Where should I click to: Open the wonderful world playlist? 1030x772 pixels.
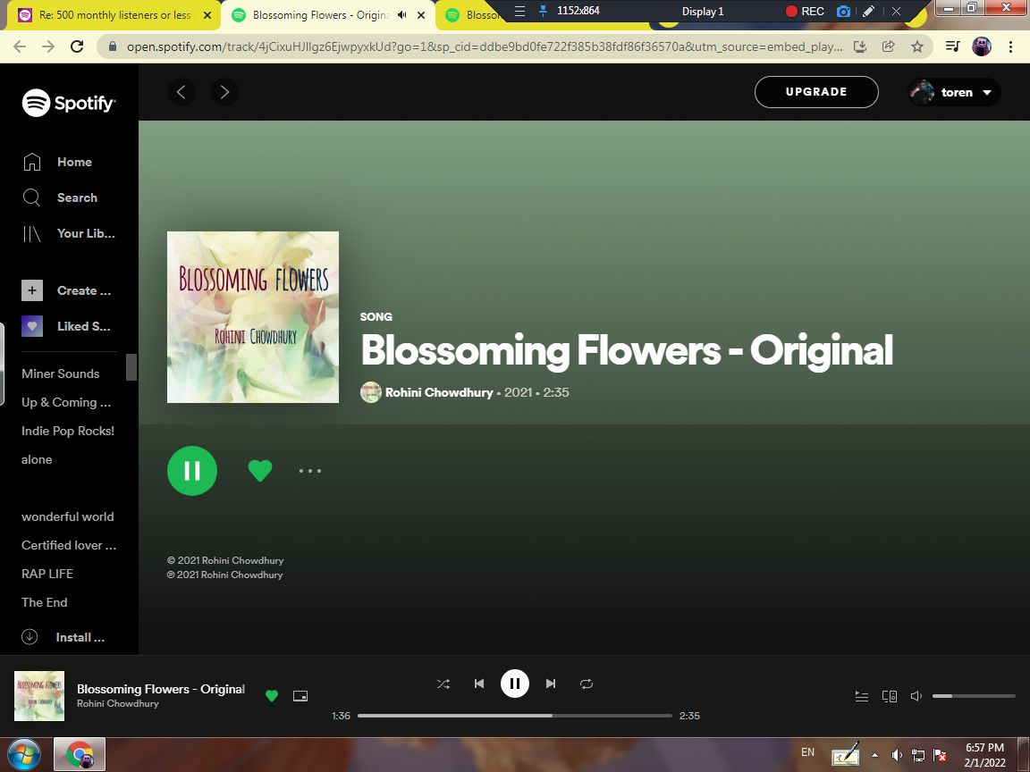[68, 516]
